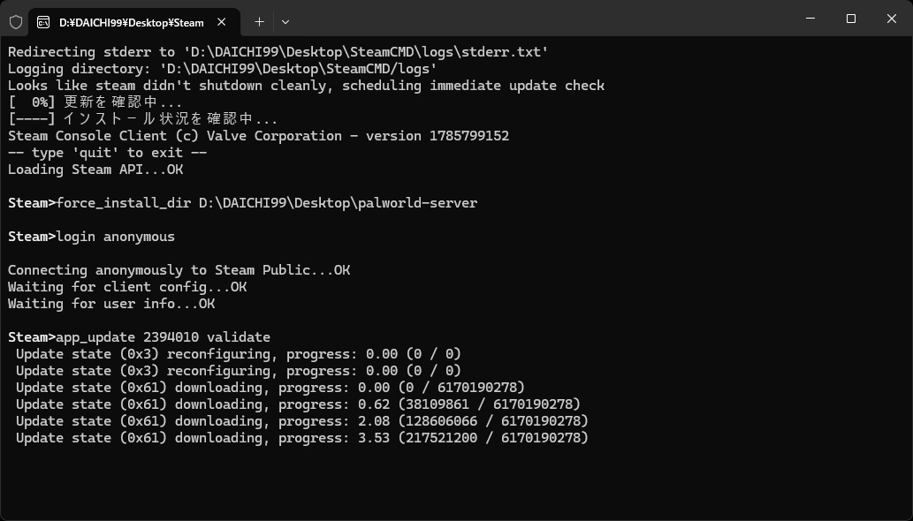Minimize the terminal window
The image size is (913, 521).
pyautogui.click(x=810, y=19)
